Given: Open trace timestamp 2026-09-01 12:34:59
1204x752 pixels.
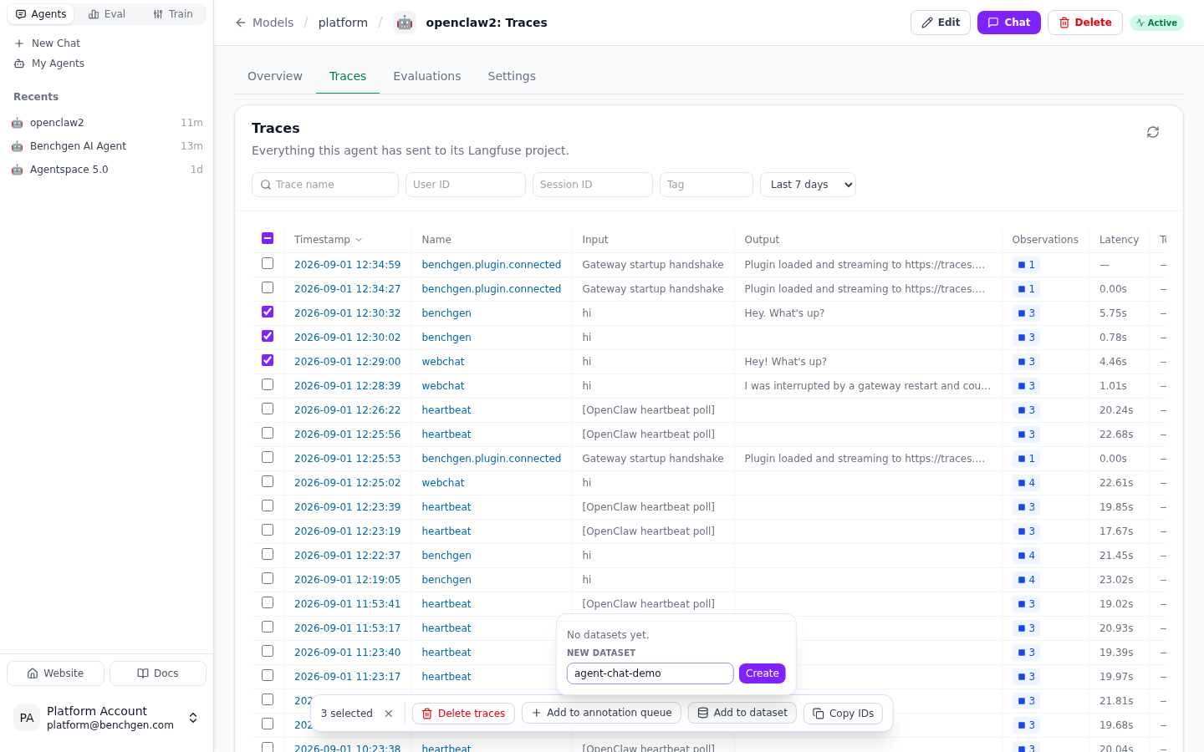Looking at the screenshot, I should coord(347,265).
